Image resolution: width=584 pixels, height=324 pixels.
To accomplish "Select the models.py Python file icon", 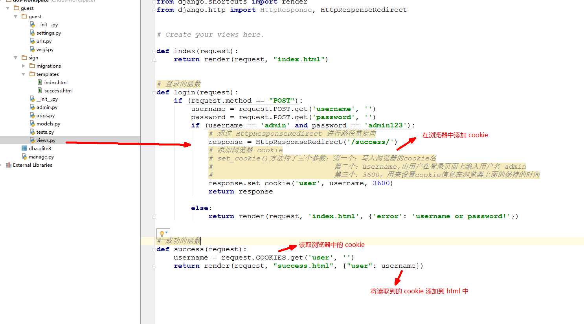I will (32, 124).
